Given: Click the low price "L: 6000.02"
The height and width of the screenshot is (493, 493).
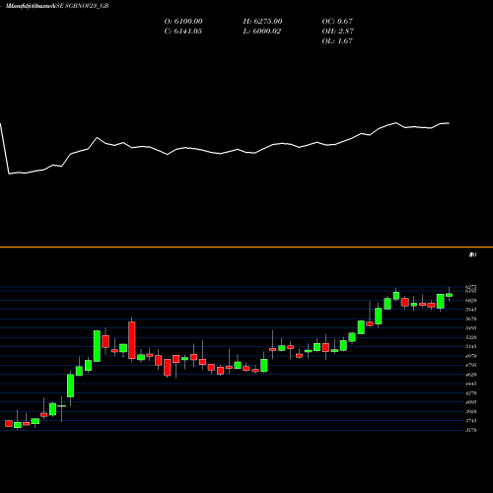Looking at the screenshot, I should coord(261,32).
